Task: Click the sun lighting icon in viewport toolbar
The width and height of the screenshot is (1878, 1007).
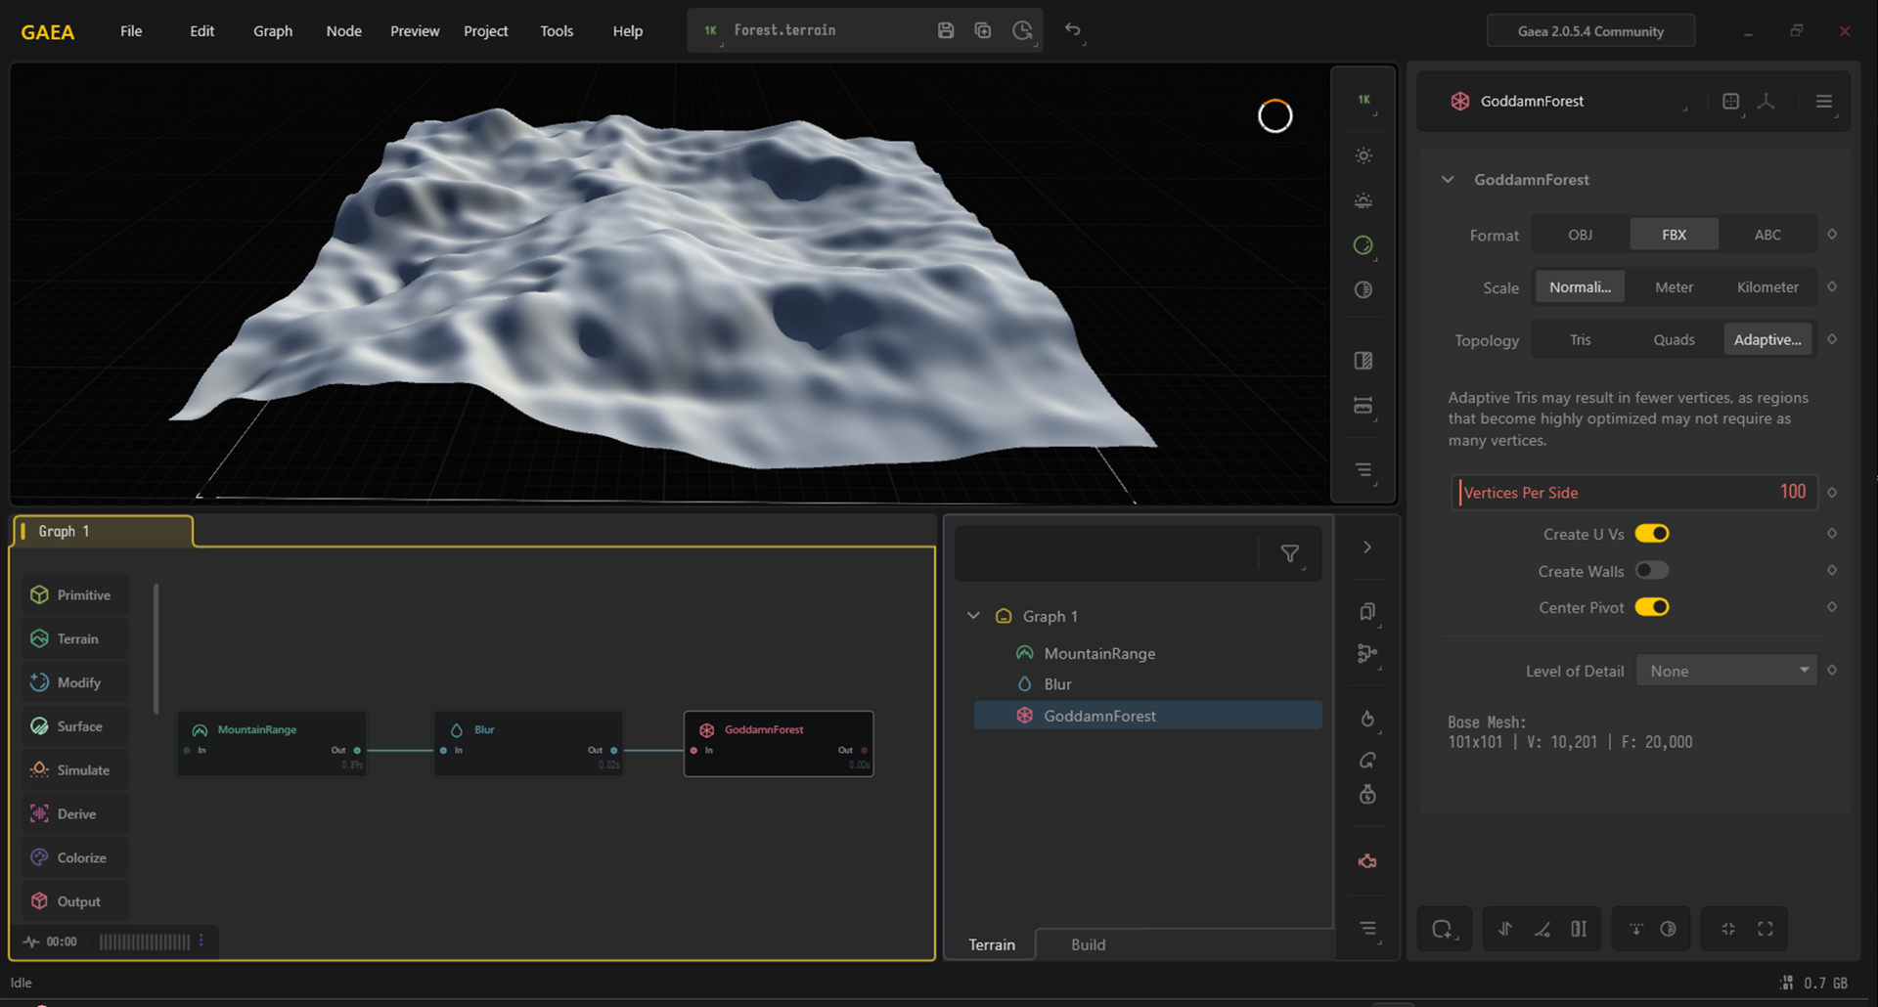Action: (x=1364, y=156)
